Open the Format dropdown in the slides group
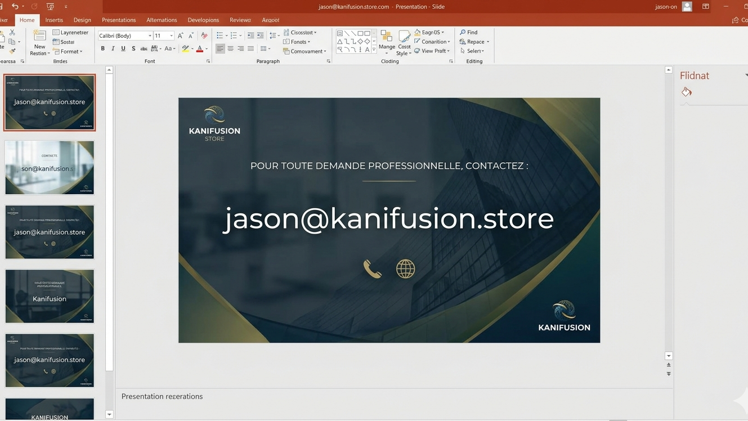This screenshot has width=748, height=421. pyautogui.click(x=68, y=52)
